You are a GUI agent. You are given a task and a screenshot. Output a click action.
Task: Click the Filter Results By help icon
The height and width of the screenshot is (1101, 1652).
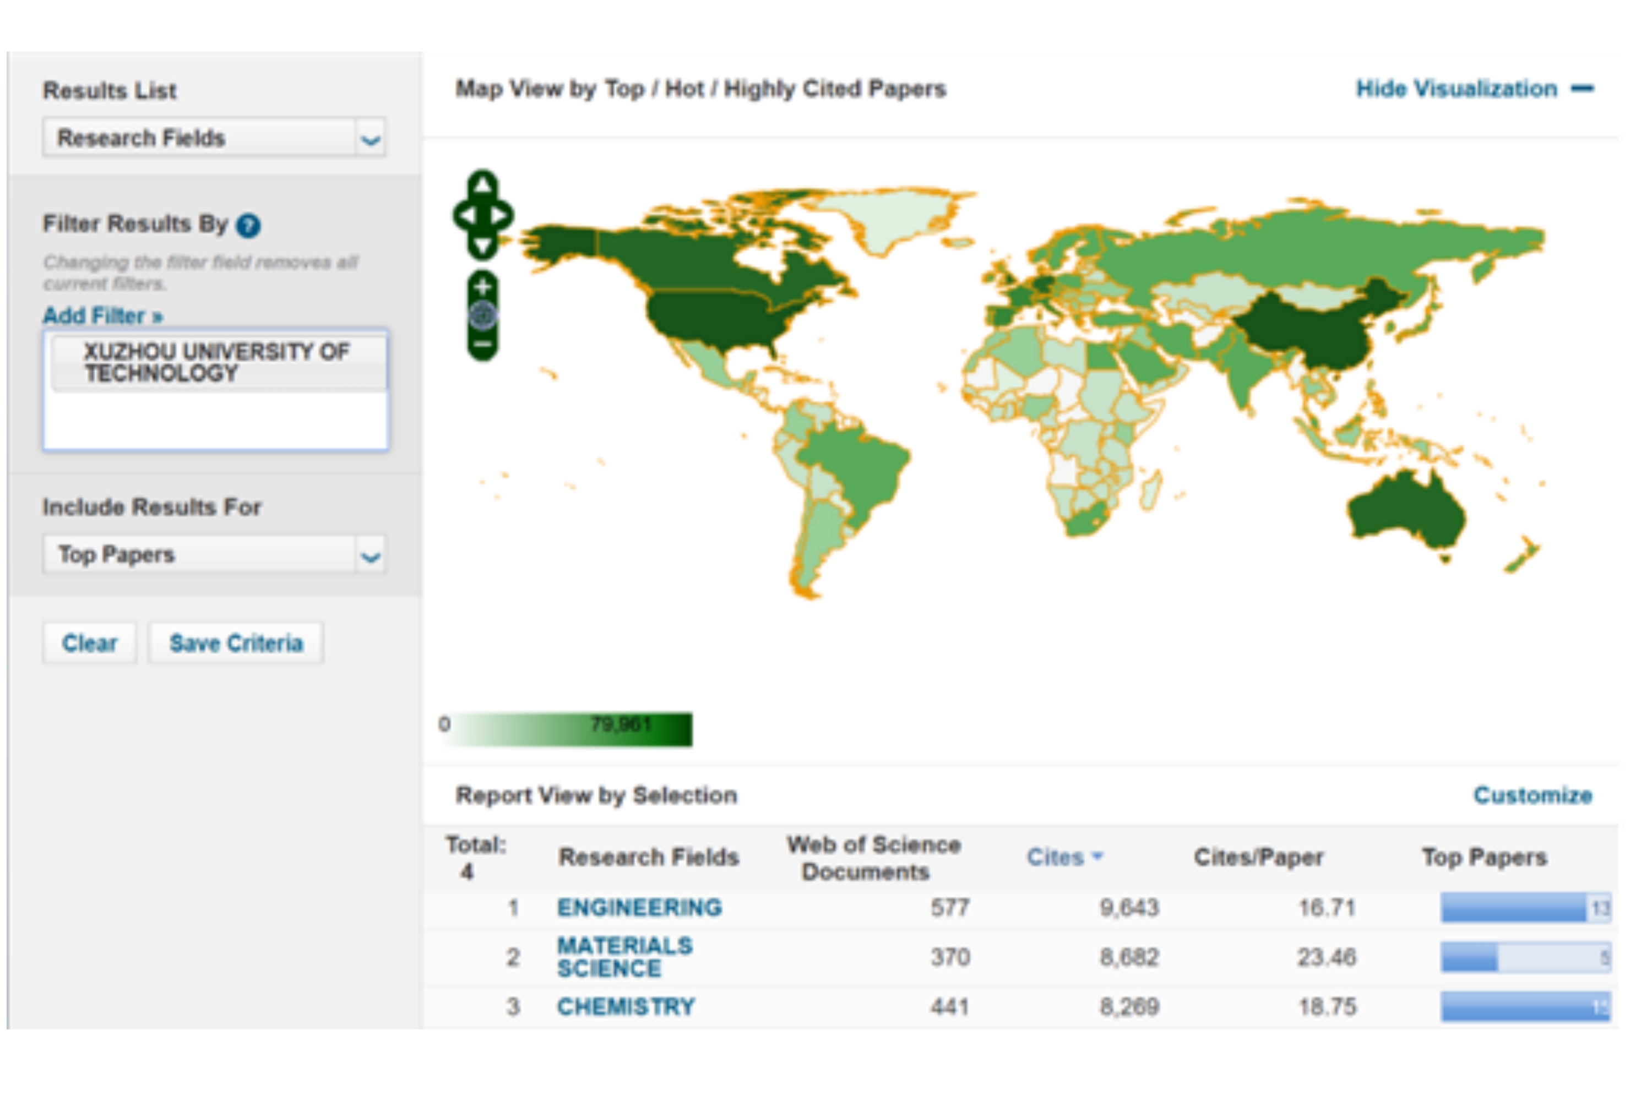248,225
